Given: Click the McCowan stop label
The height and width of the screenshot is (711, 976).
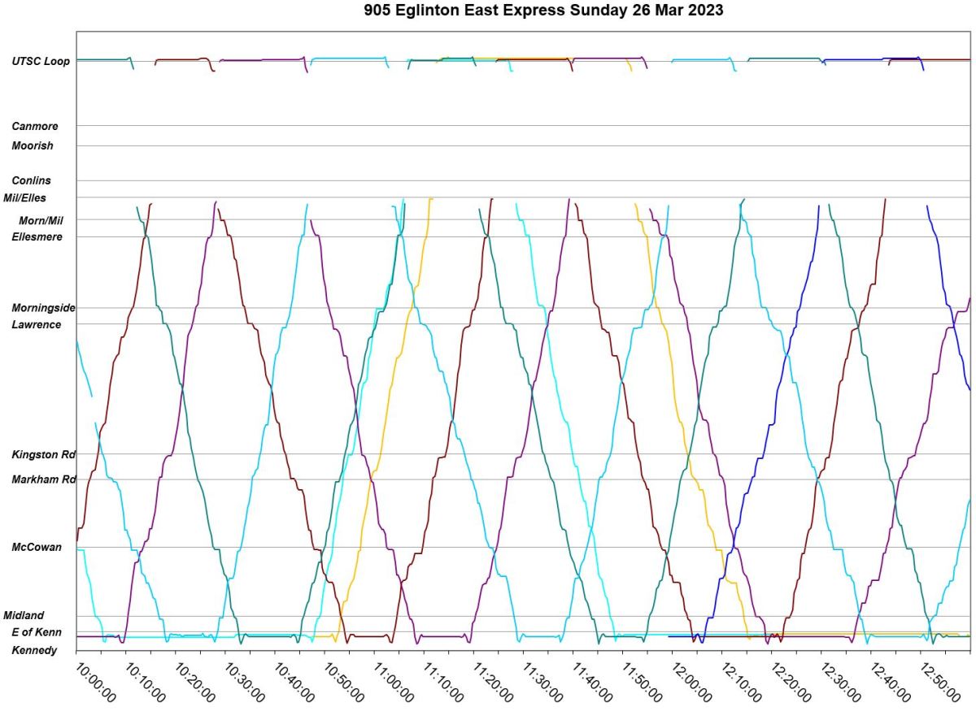Looking at the screenshot, I should coord(37,548).
